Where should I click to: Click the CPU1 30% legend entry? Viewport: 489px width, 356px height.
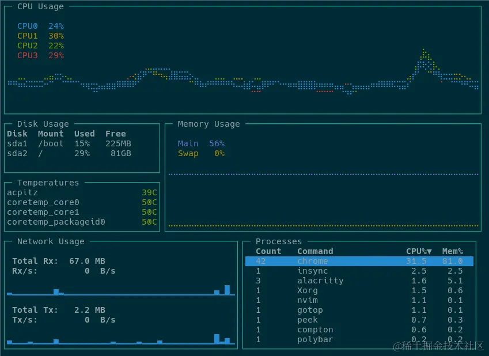tap(40, 36)
